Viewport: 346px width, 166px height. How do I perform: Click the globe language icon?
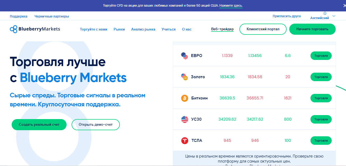click(x=325, y=13)
